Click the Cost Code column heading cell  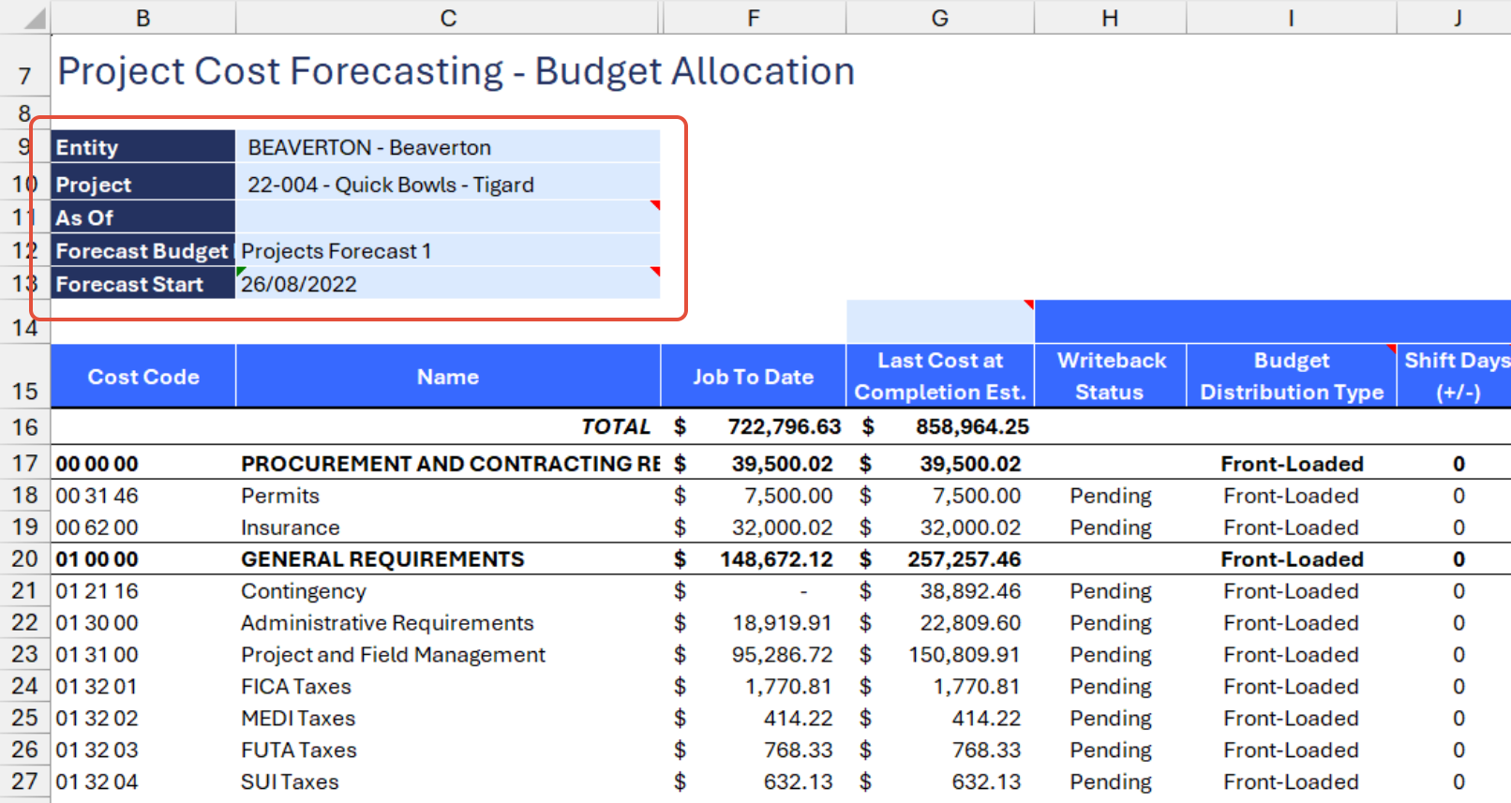tap(143, 377)
